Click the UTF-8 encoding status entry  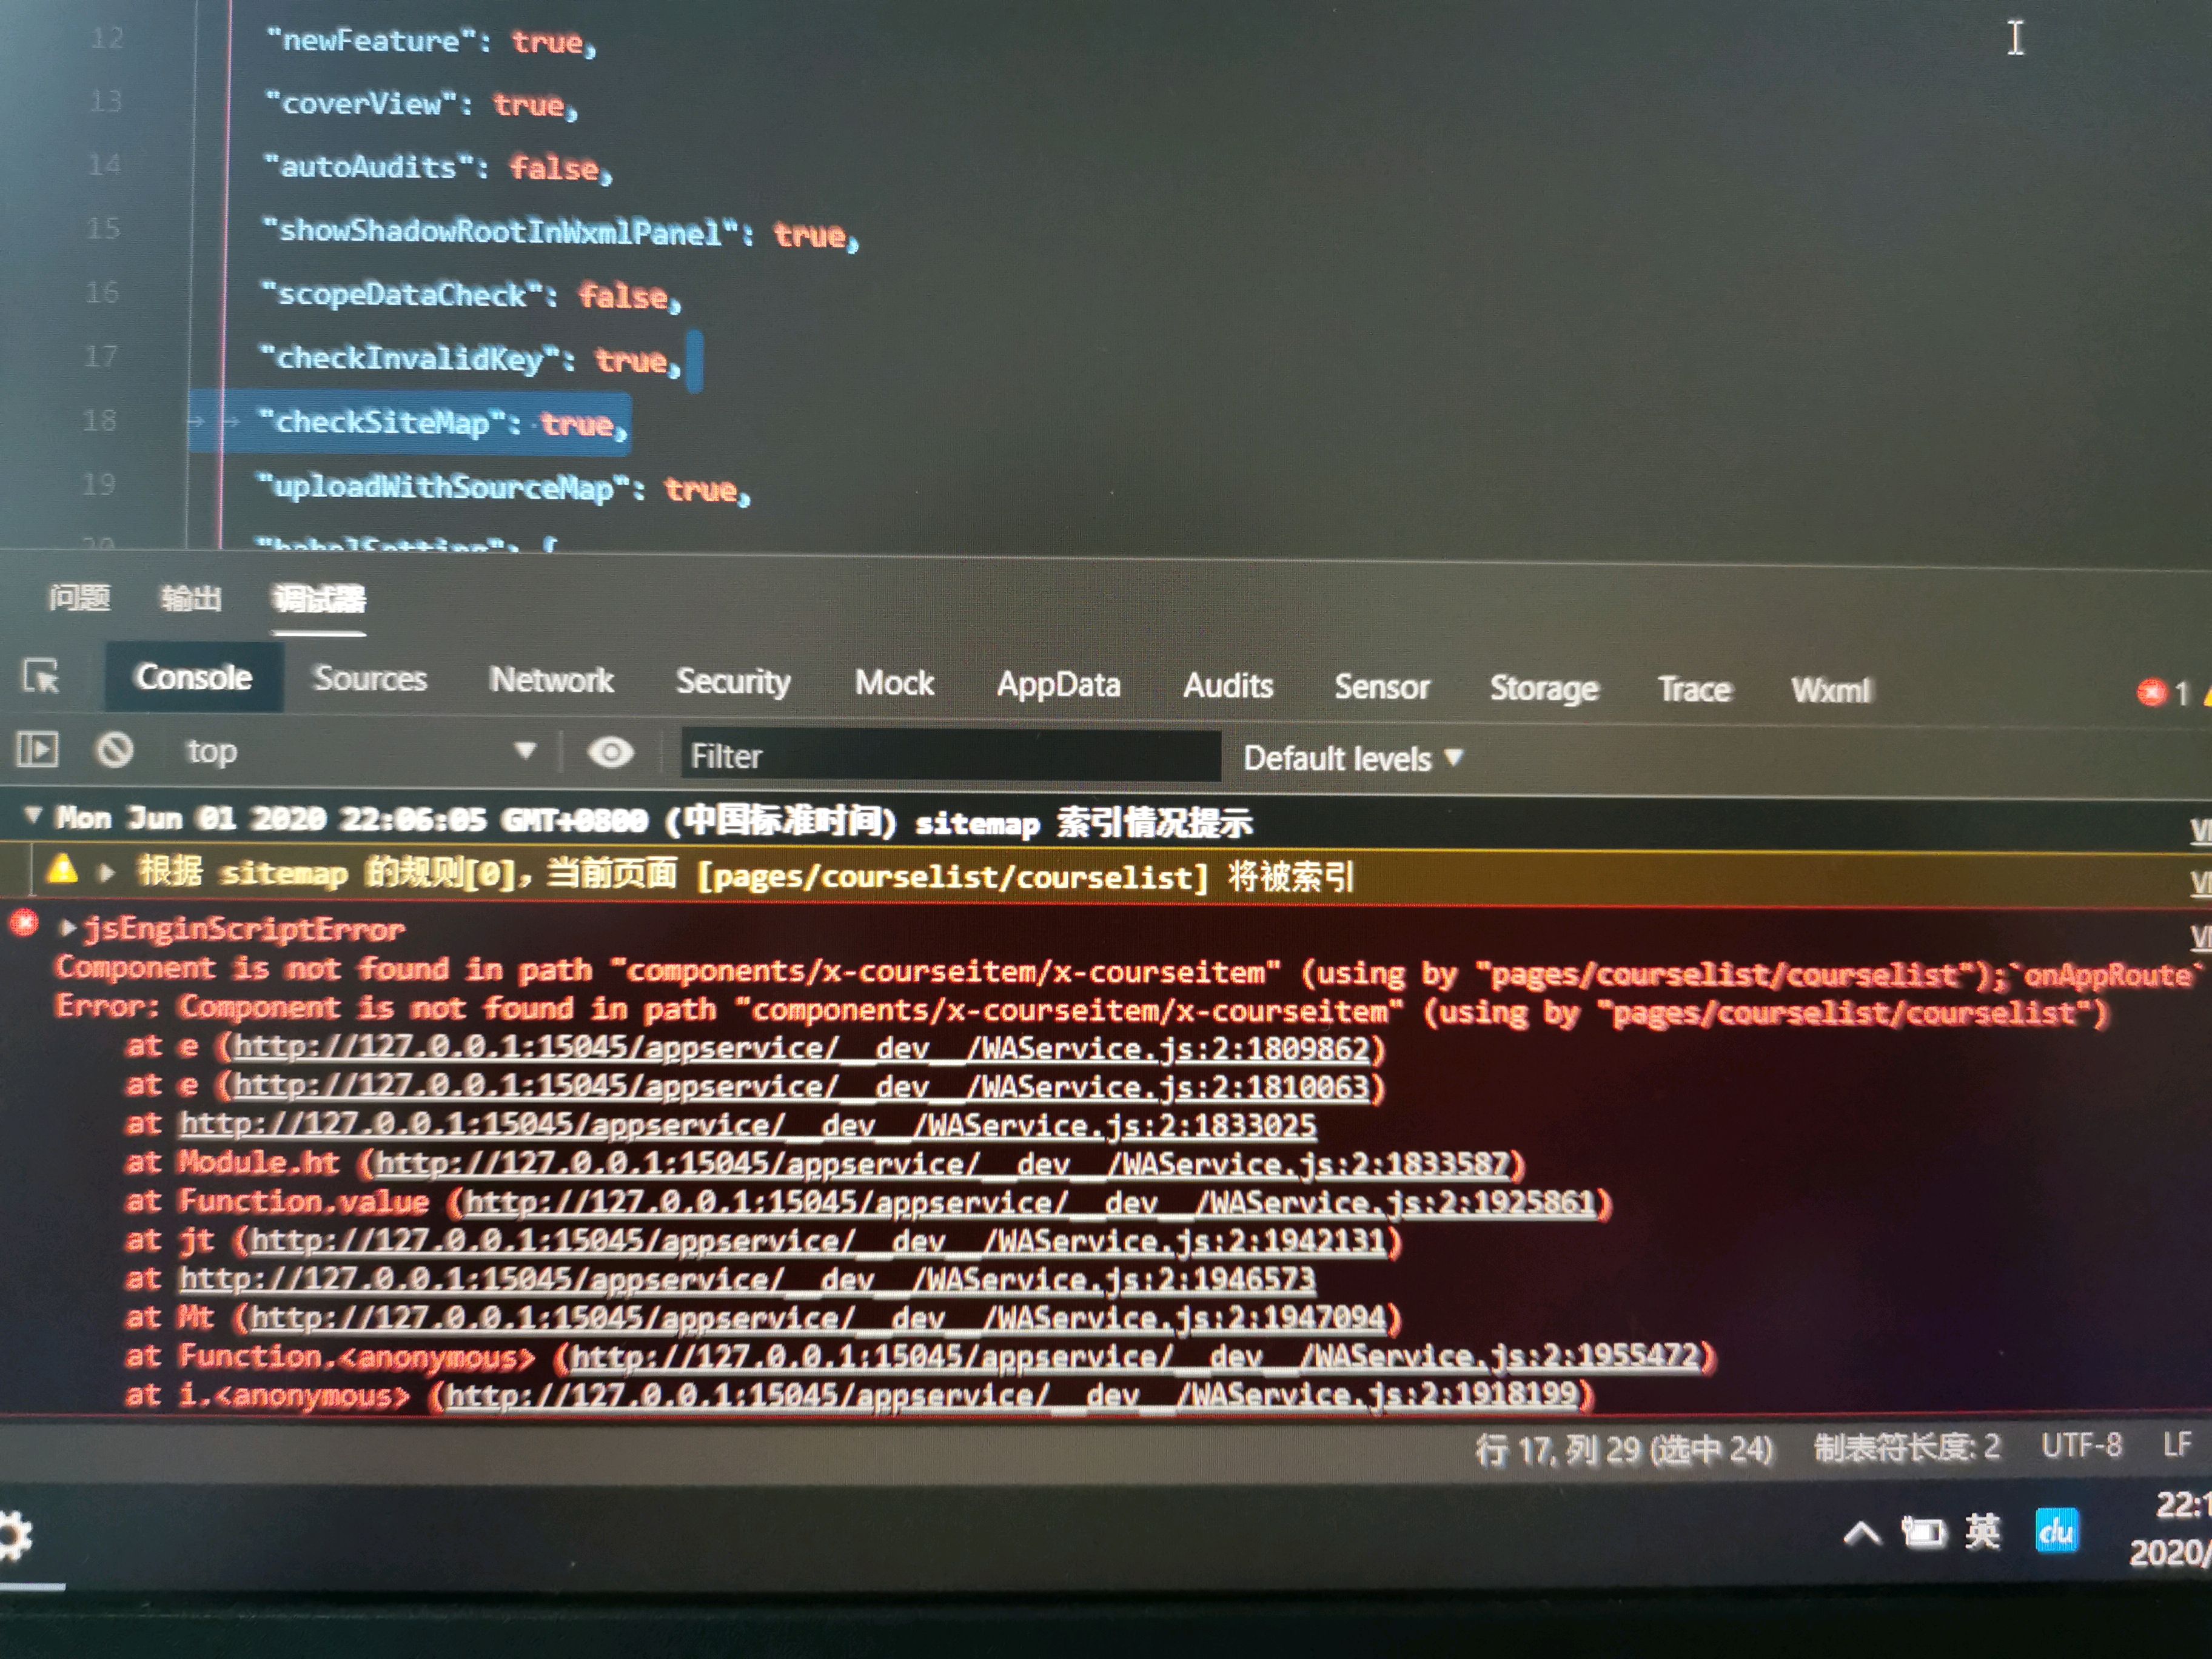pyautogui.click(x=2081, y=1445)
